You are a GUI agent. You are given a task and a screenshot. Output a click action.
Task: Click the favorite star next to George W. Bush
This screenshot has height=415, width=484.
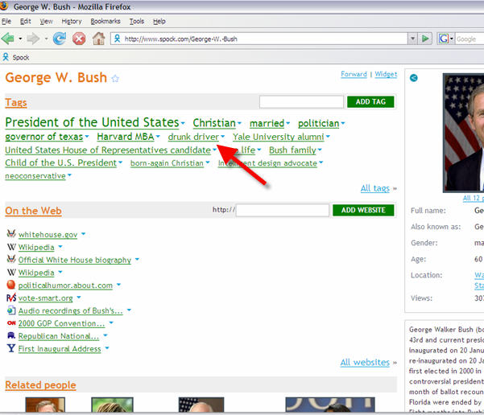[115, 79]
